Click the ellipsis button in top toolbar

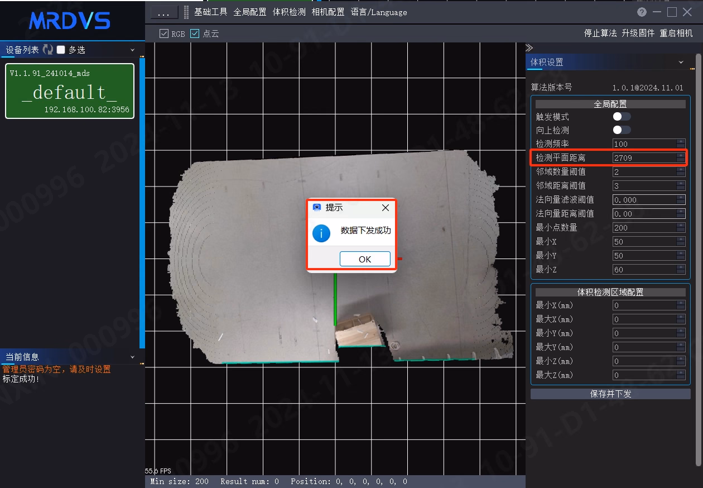point(164,12)
